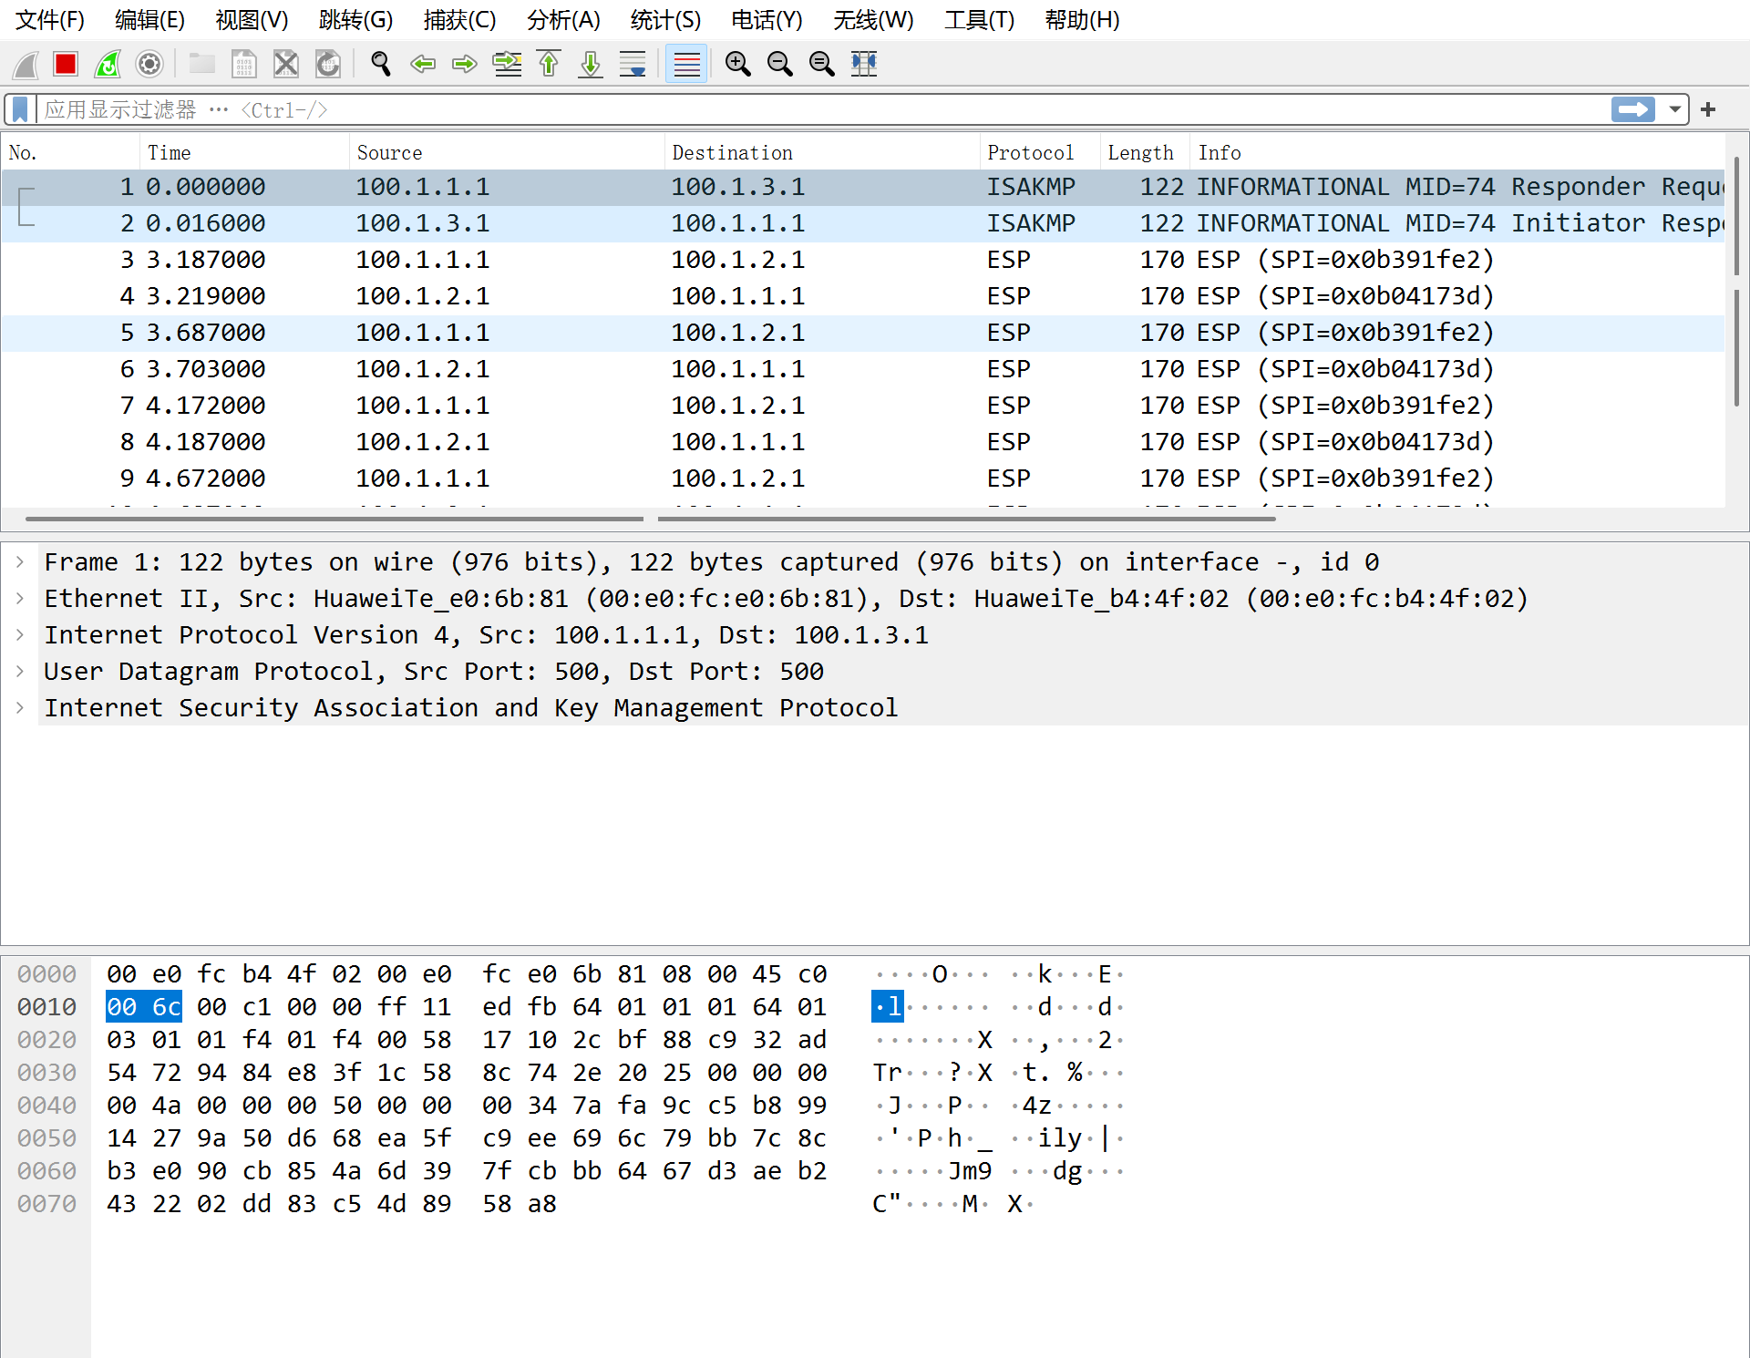The height and width of the screenshot is (1358, 1750).
Task: Open the 统计(S) menu
Action: pyautogui.click(x=664, y=20)
